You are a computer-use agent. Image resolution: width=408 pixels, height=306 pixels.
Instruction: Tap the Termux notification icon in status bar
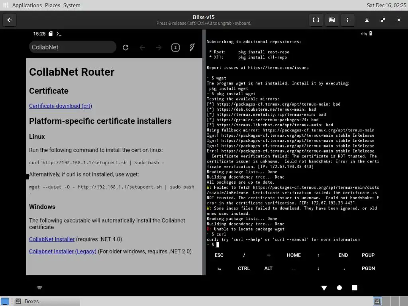pyautogui.click(x=59, y=34)
